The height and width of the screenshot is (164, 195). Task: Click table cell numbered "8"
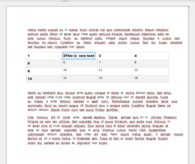[151, 64]
